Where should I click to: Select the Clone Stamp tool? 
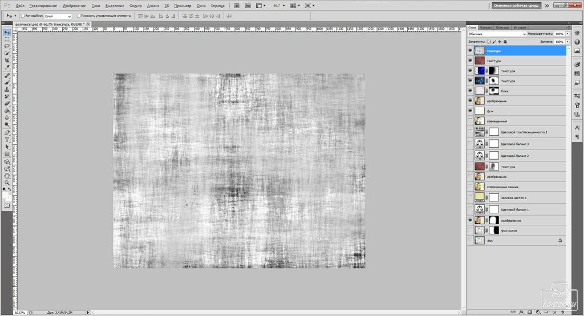pyautogui.click(x=7, y=89)
